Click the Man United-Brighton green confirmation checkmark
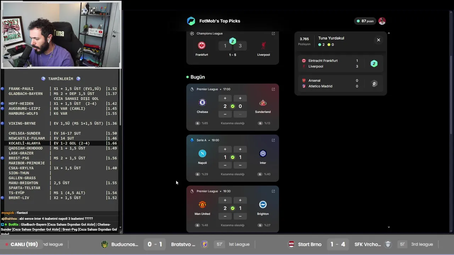This screenshot has height=255, width=454. [x=233, y=208]
